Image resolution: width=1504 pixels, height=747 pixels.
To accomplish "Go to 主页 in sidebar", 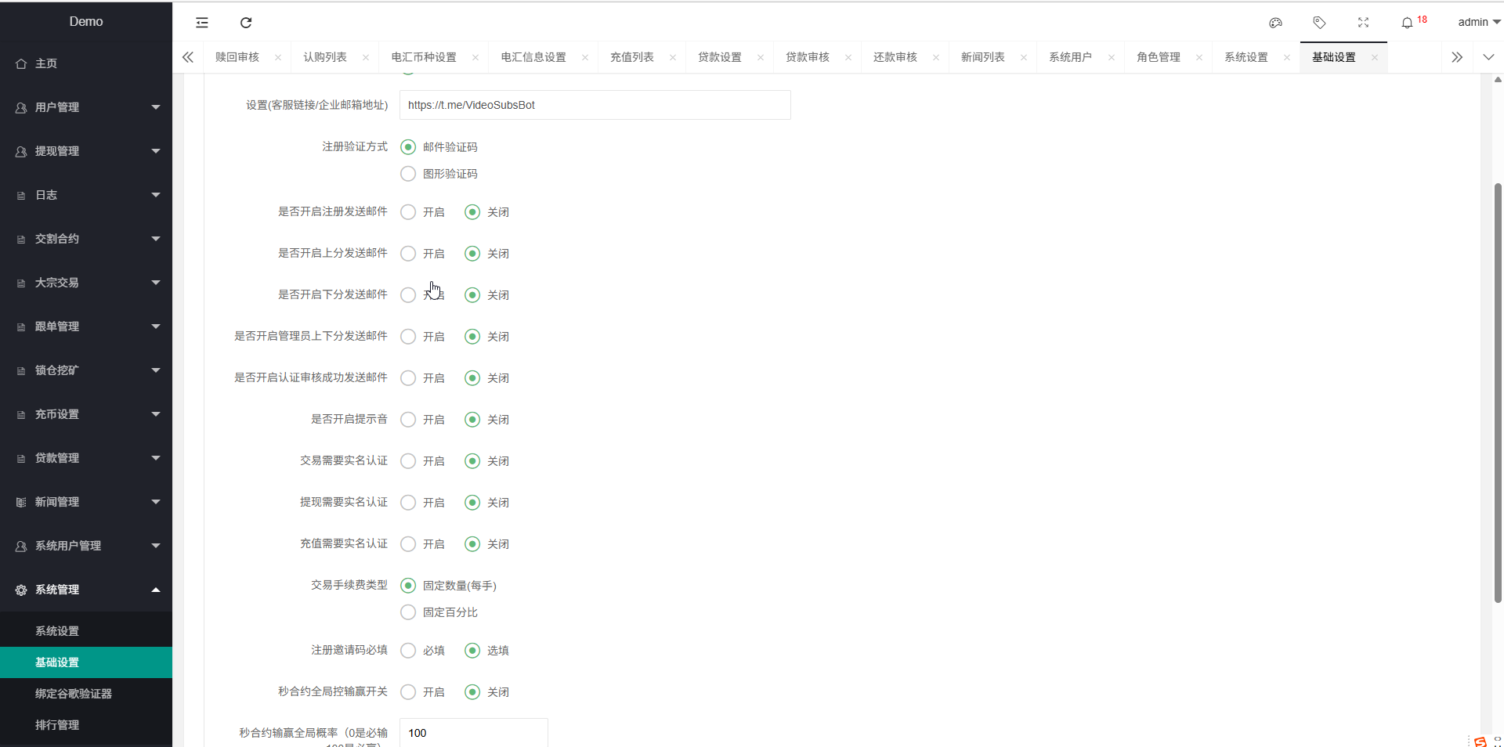I will (x=46, y=63).
